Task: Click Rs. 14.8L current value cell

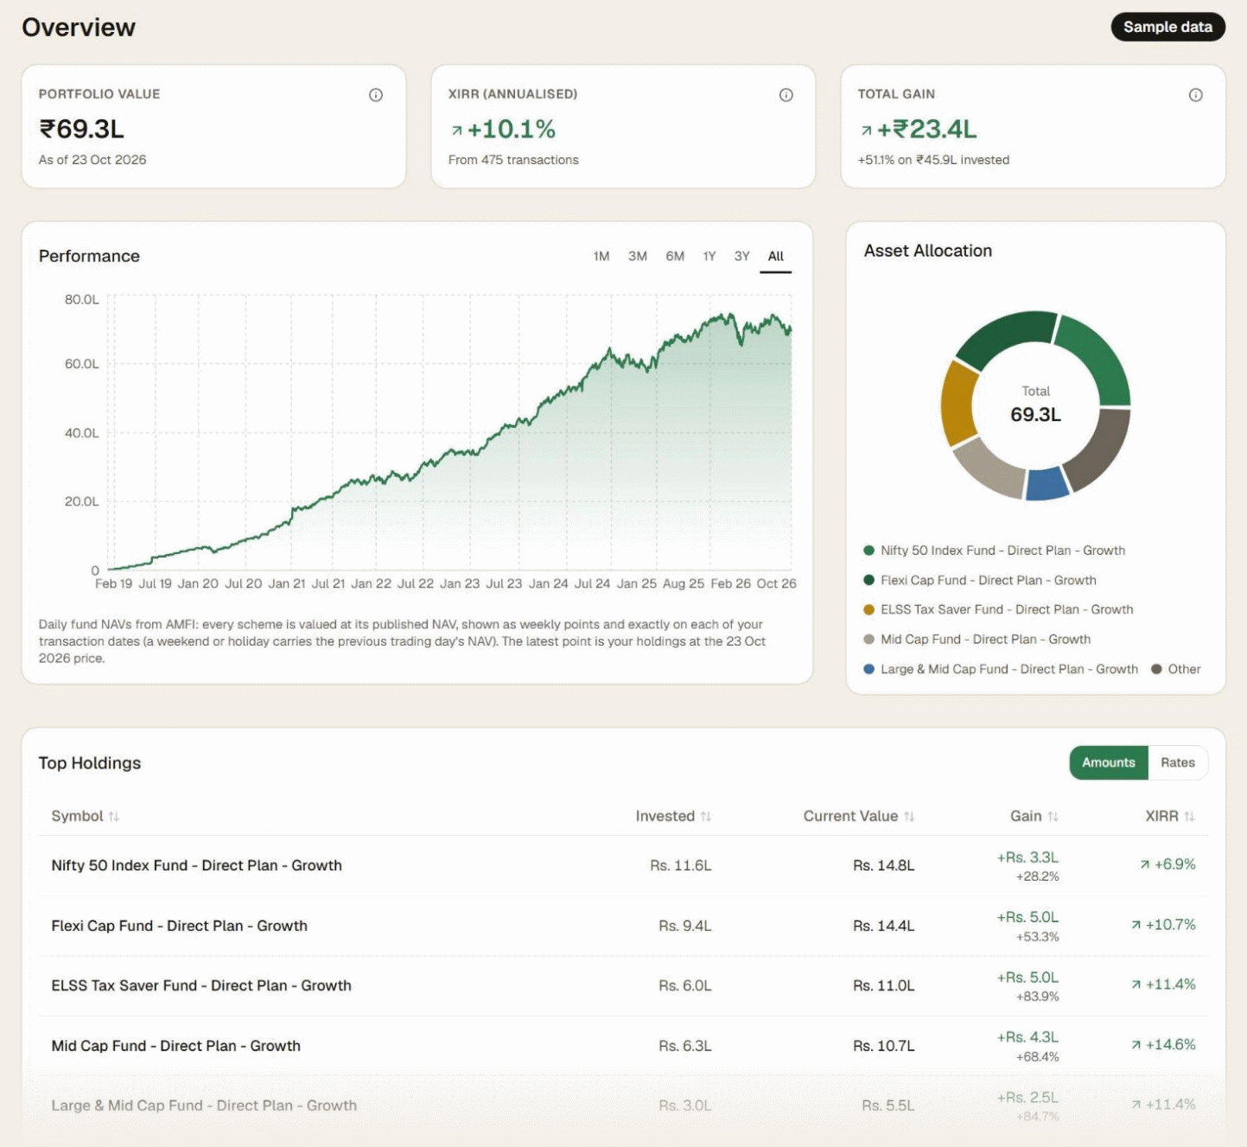Action: coord(883,865)
